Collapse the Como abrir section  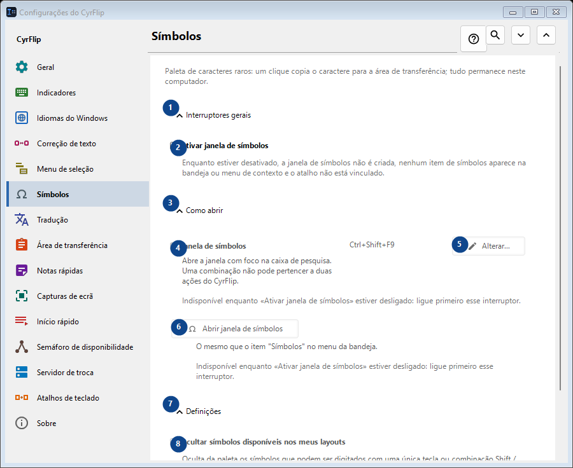[x=180, y=211]
